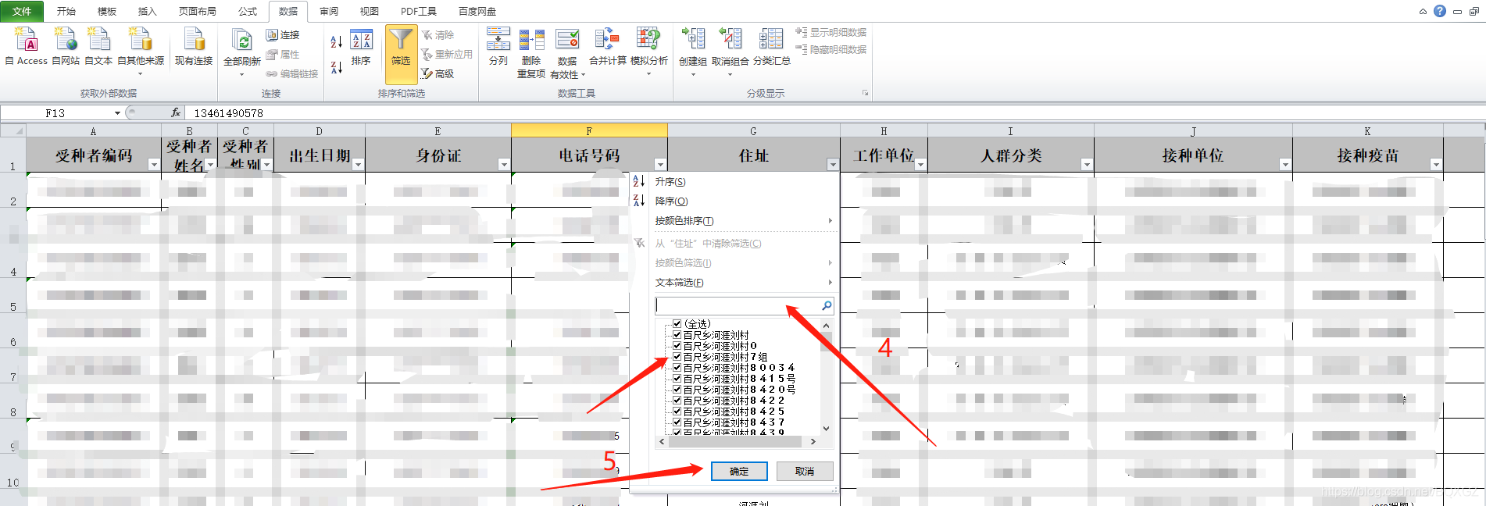This screenshot has height=506, width=1486.
Task: Click search magnifier in filter box
Action: point(827,305)
